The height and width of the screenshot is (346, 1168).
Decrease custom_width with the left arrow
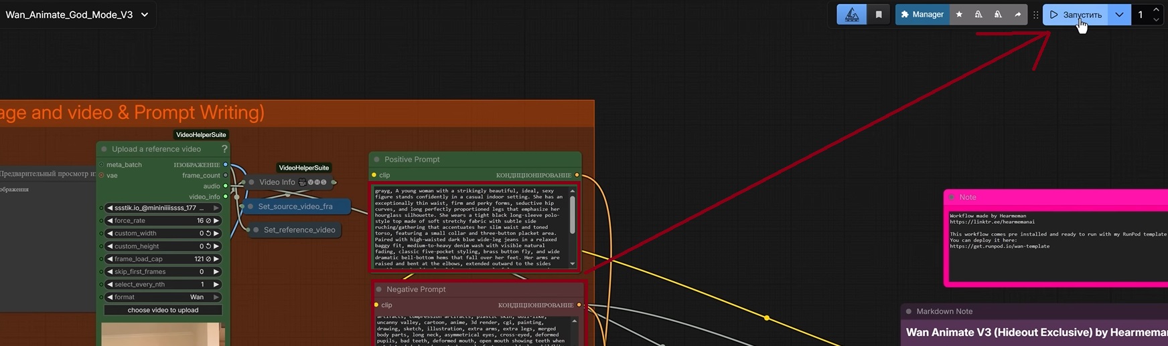(110, 233)
